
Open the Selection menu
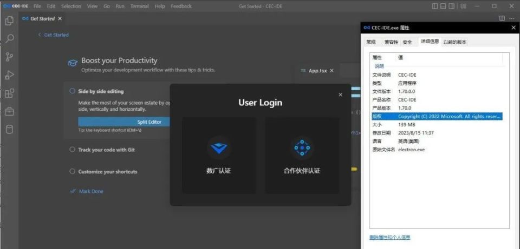click(71, 6)
